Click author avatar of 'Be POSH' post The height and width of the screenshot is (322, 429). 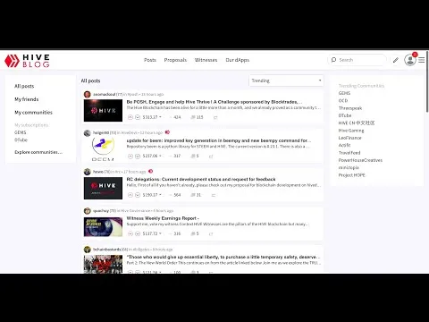[88, 94]
